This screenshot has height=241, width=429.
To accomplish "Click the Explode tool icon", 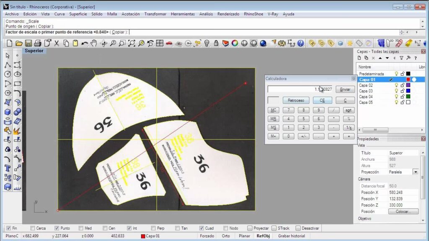I will click(x=17, y=131).
